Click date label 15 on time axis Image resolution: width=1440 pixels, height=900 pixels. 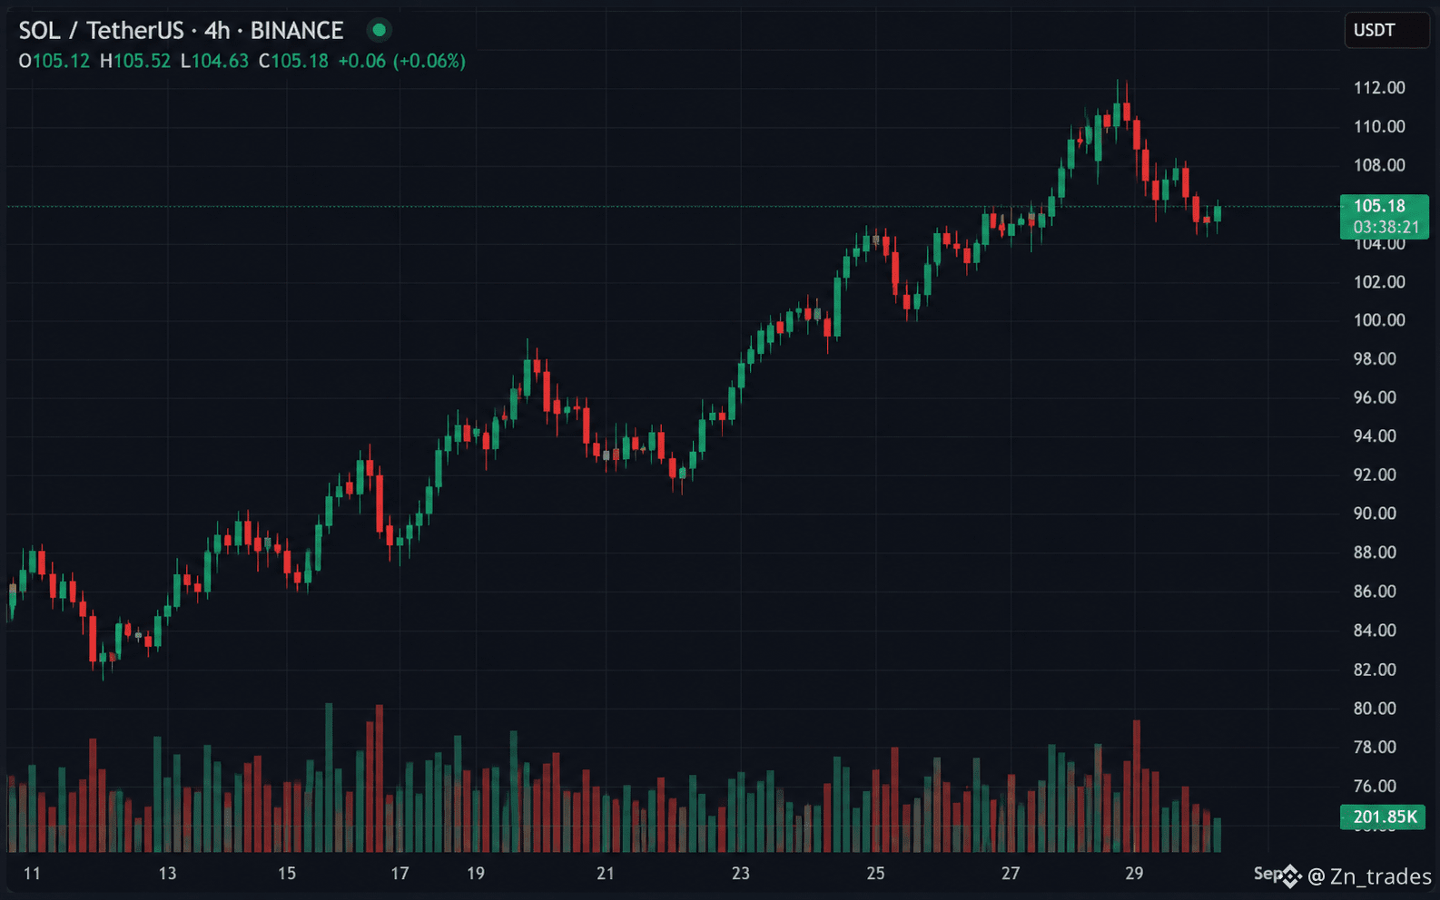tap(287, 874)
